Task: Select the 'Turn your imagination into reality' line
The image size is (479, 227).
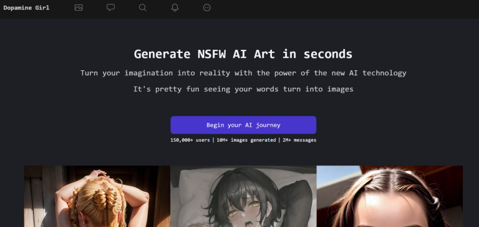Action: coord(243,73)
